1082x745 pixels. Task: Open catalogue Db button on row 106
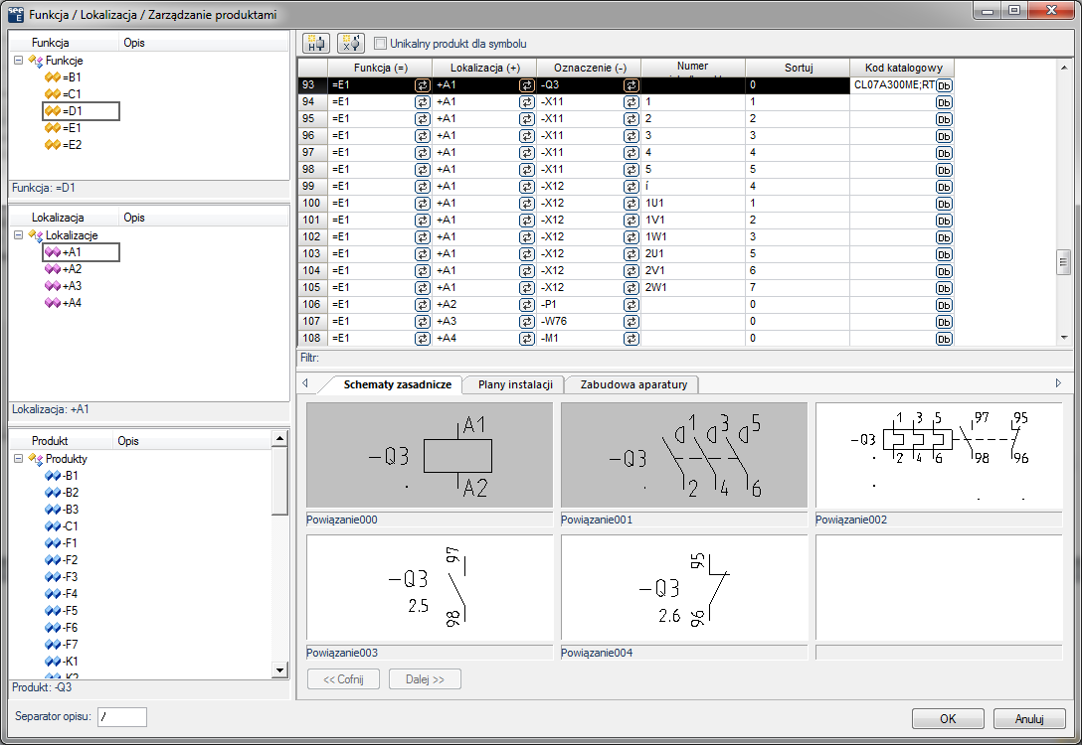click(x=944, y=305)
